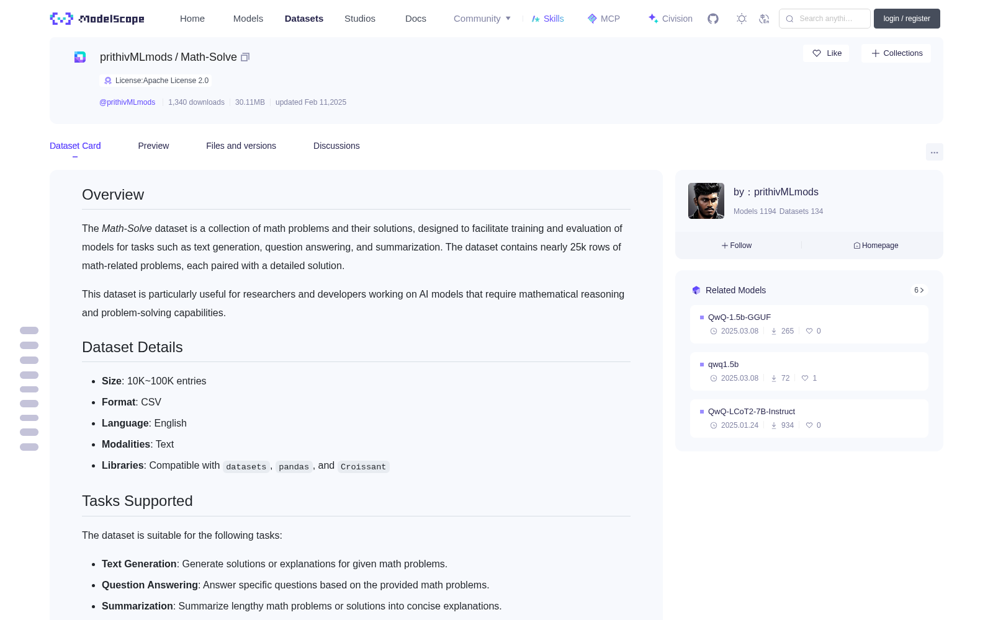
Task: Expand the Community dropdown menu
Action: point(482,19)
